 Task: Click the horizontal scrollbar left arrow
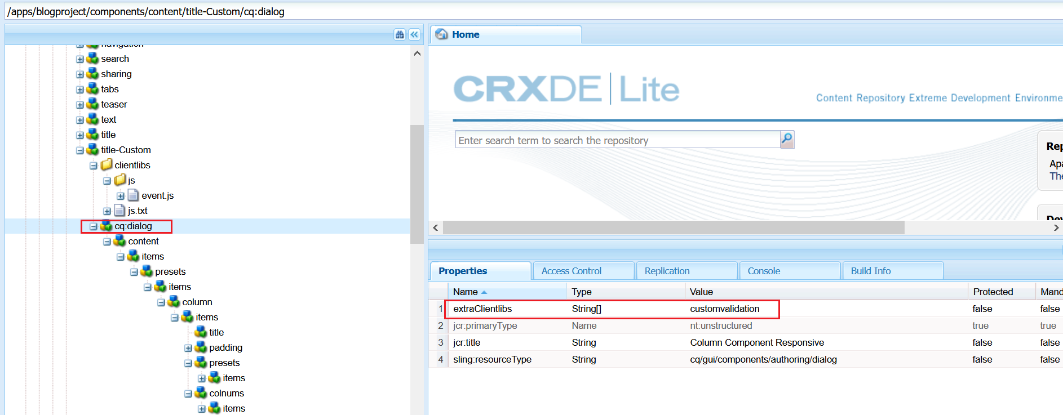pyautogui.click(x=435, y=227)
